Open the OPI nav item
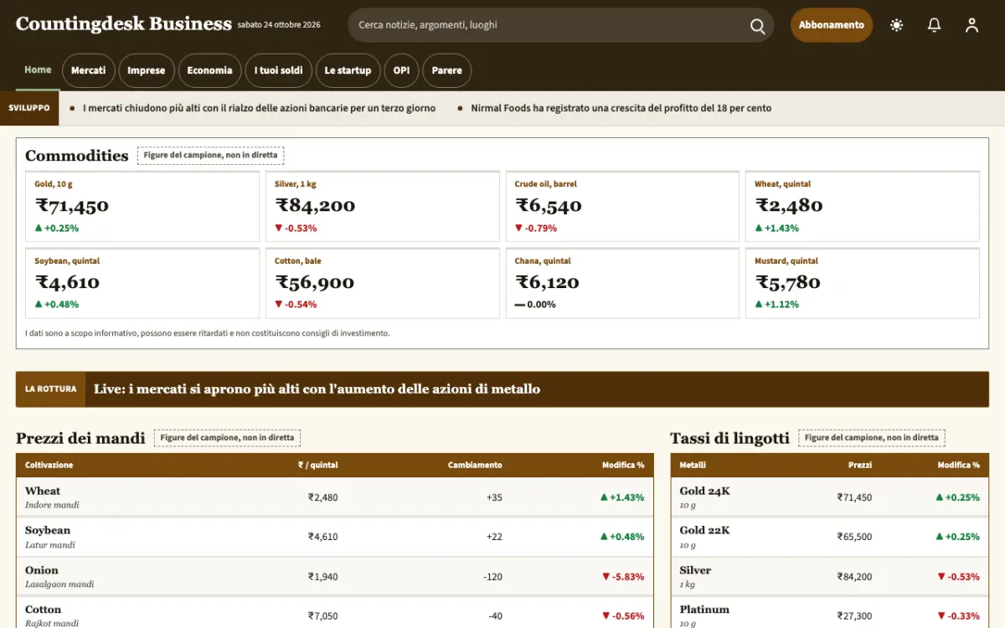 click(x=402, y=70)
